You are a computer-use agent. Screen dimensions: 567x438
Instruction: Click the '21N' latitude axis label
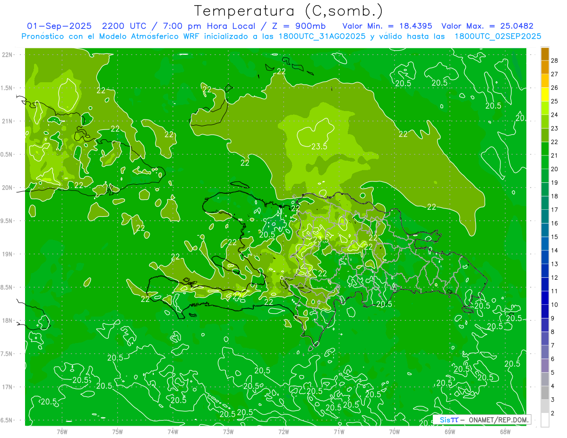[8, 121]
